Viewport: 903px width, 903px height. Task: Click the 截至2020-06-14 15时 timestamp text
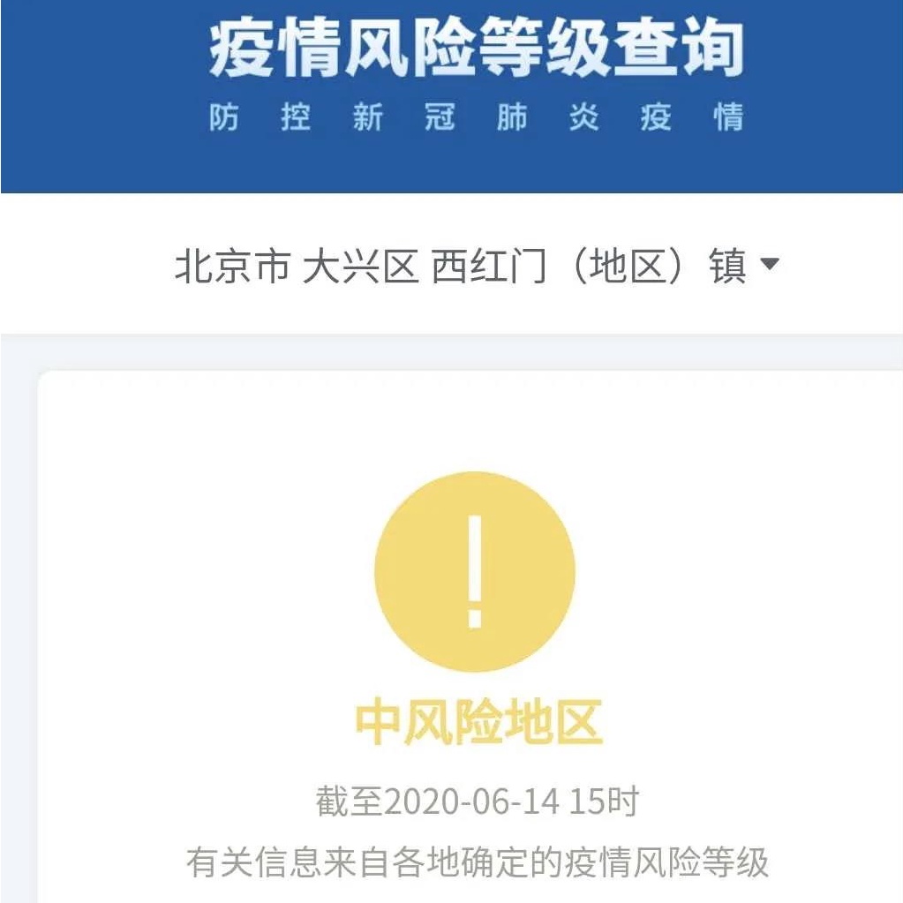pyautogui.click(x=477, y=801)
